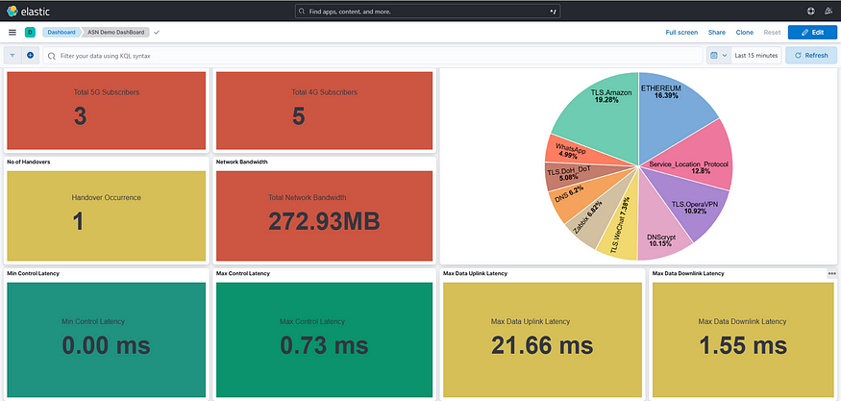Open the Share menu
The image size is (841, 401).
(x=717, y=32)
